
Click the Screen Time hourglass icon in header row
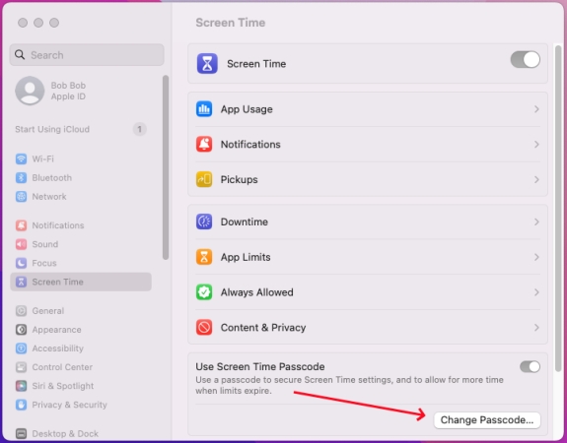point(207,64)
